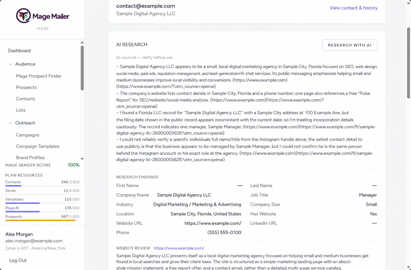Screen dimensions: 411x270
Task: Click the Mage Sender Score 100% value
Action: click(74, 165)
